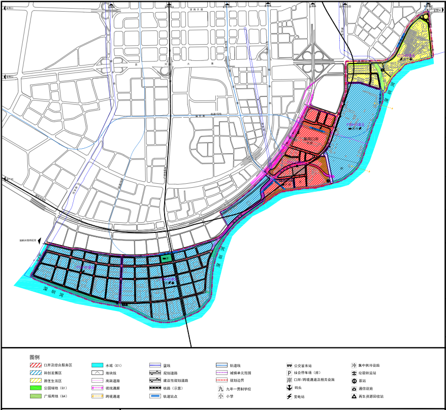Select the 小 primary school legend icon
The height and width of the screenshot is (410, 446).
221,396
